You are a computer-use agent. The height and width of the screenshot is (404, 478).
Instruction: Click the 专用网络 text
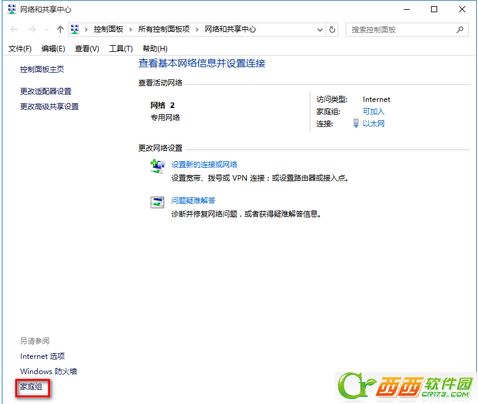165,117
